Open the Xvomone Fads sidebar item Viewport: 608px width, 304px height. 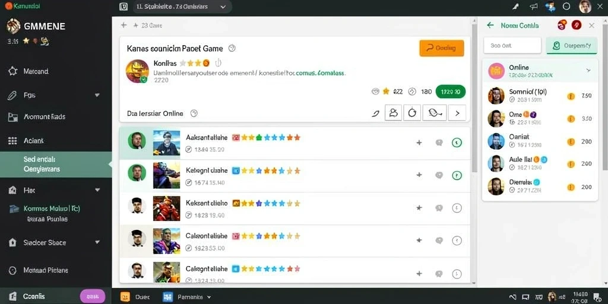tap(37, 117)
